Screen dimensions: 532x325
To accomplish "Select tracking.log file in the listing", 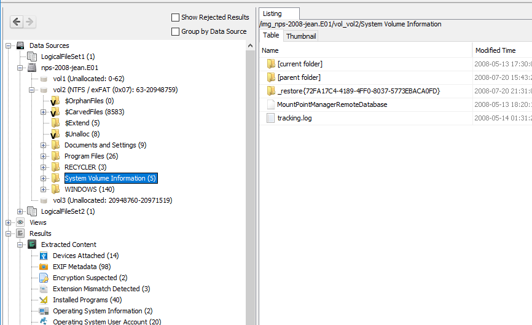I will 294,118.
